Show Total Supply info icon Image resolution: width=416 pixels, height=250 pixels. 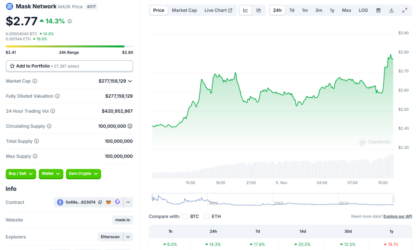tap(36, 141)
